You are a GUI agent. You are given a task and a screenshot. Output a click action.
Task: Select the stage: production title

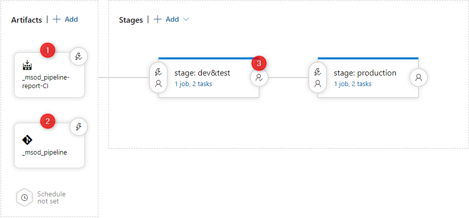point(365,73)
